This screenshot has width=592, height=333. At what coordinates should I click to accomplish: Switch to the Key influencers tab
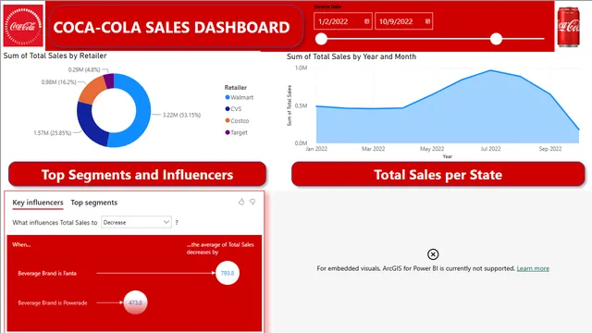coord(38,203)
